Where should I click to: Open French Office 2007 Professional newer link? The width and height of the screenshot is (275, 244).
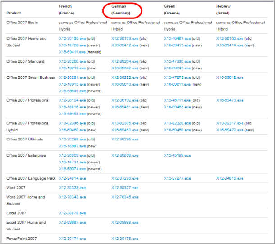coord(72,107)
